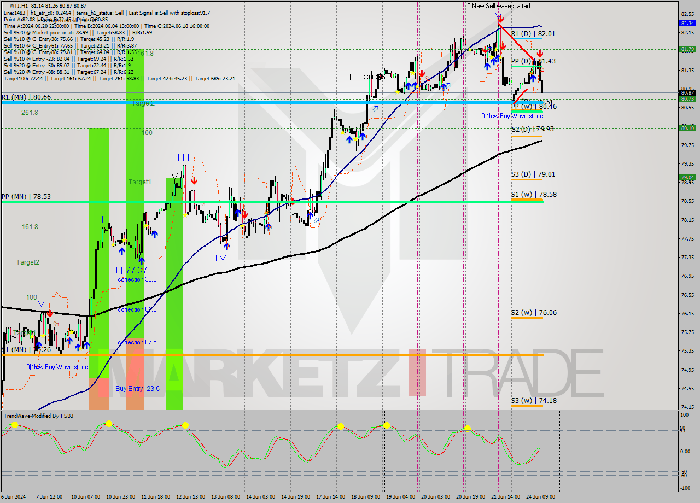Click the blue 82.34 price tag
Image resolution: width=700 pixels, height=503 pixels.
[x=687, y=24]
